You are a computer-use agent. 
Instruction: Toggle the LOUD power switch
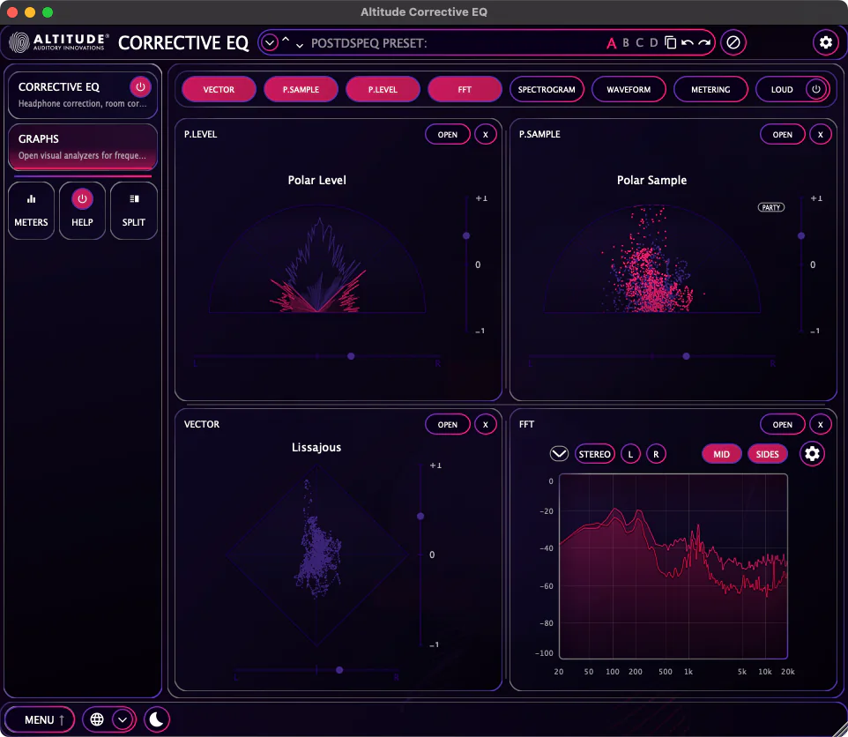click(816, 89)
